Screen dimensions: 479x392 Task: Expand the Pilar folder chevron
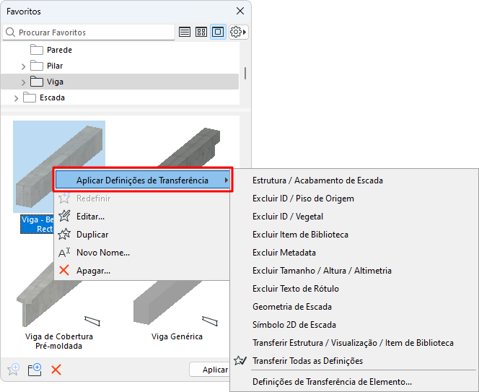click(x=24, y=66)
